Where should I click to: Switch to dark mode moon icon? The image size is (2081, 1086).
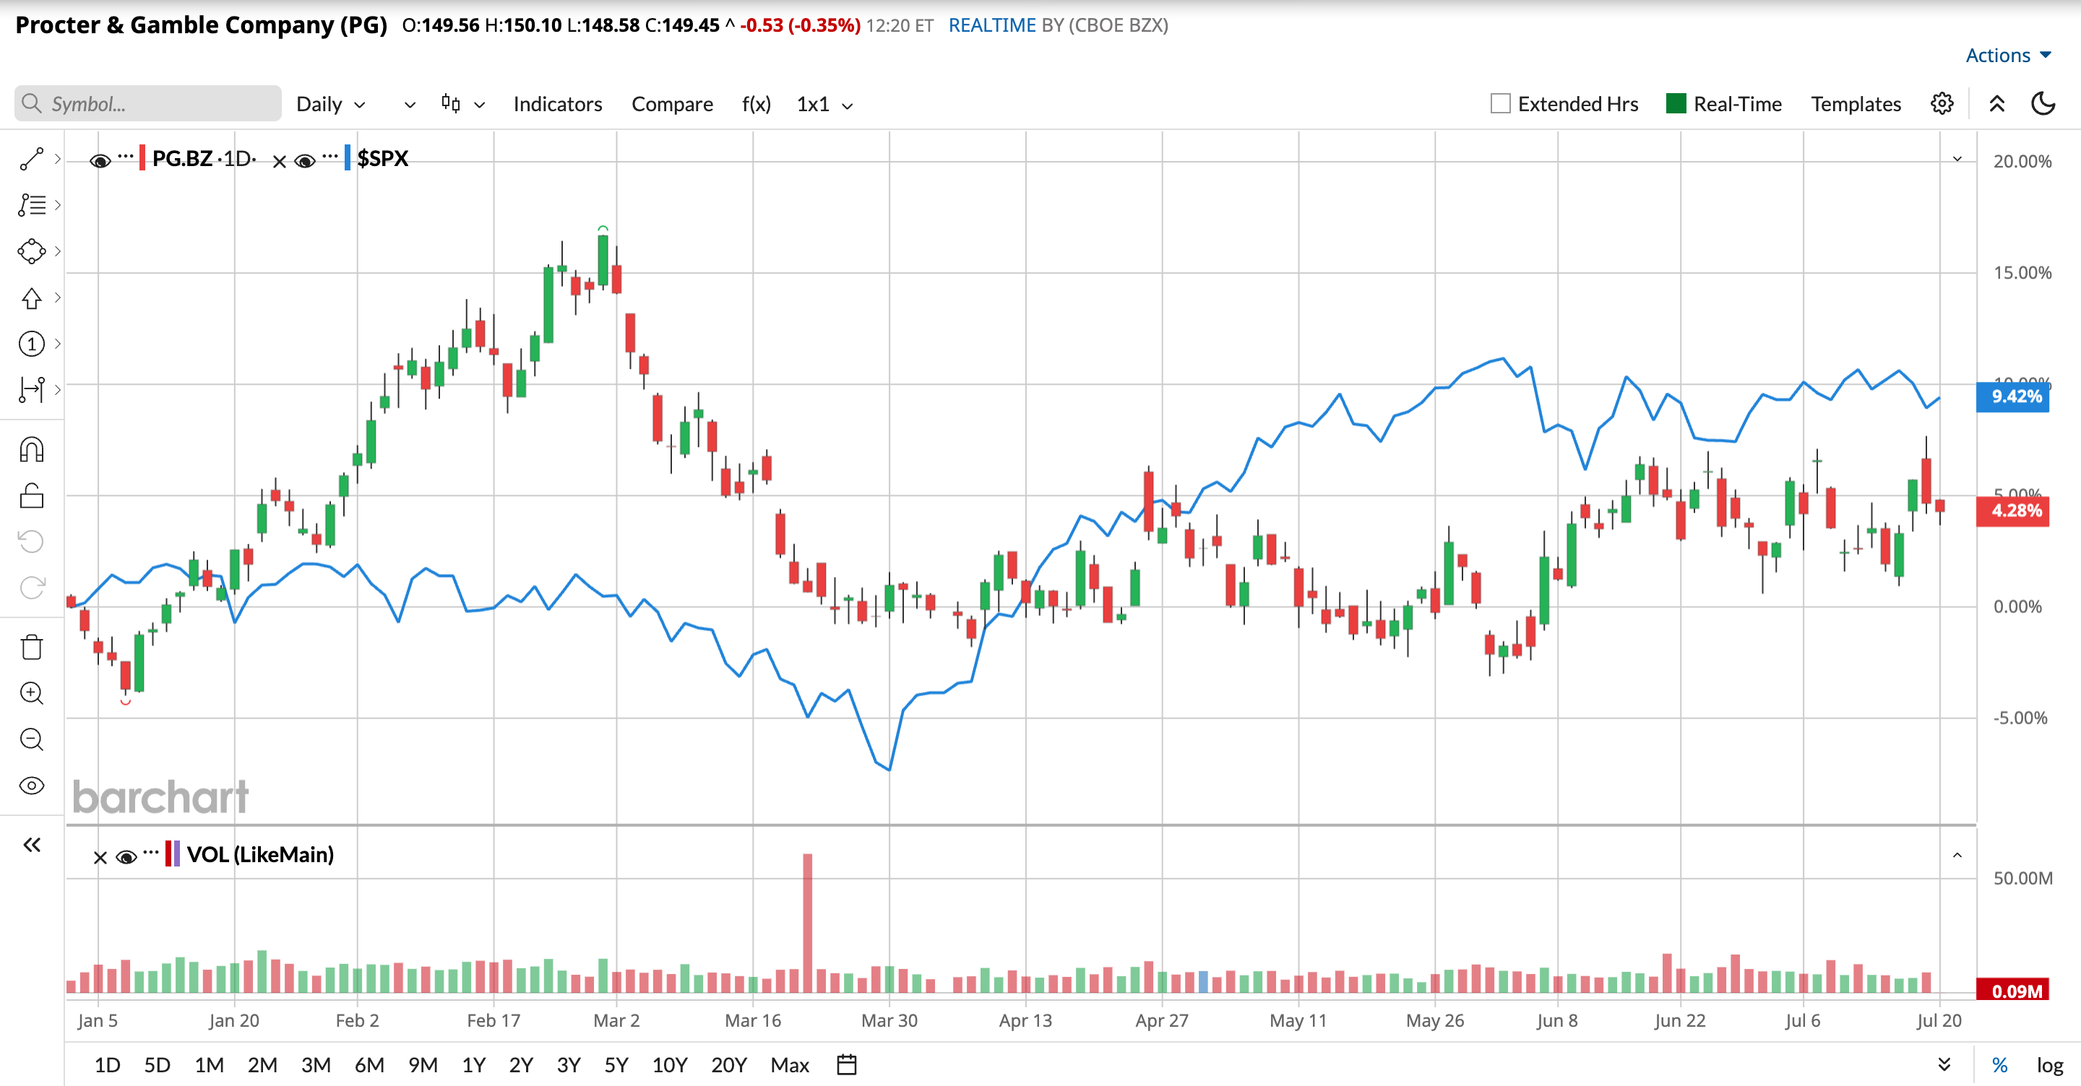(2043, 103)
